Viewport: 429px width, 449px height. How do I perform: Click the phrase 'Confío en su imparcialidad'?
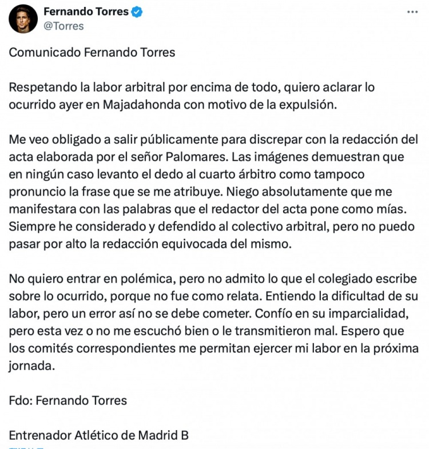pyautogui.click(x=331, y=313)
